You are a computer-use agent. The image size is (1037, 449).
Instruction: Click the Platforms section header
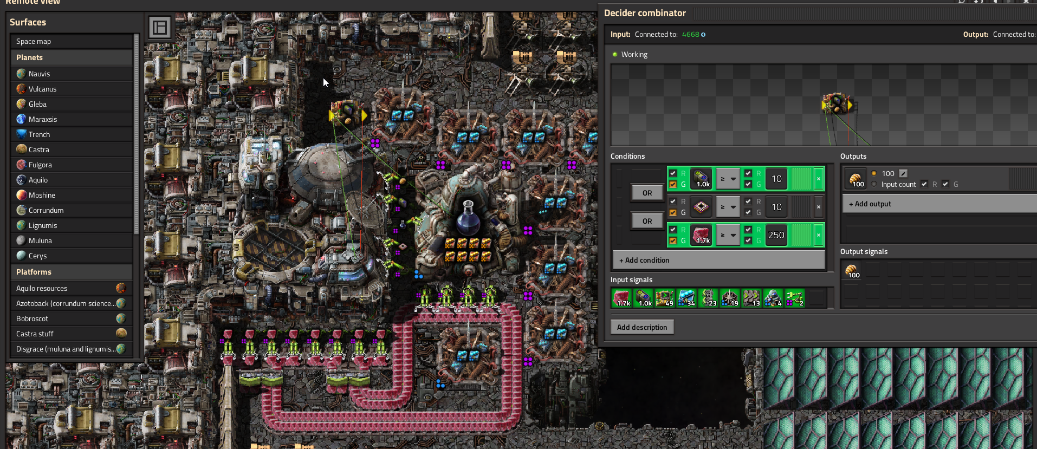click(72, 272)
